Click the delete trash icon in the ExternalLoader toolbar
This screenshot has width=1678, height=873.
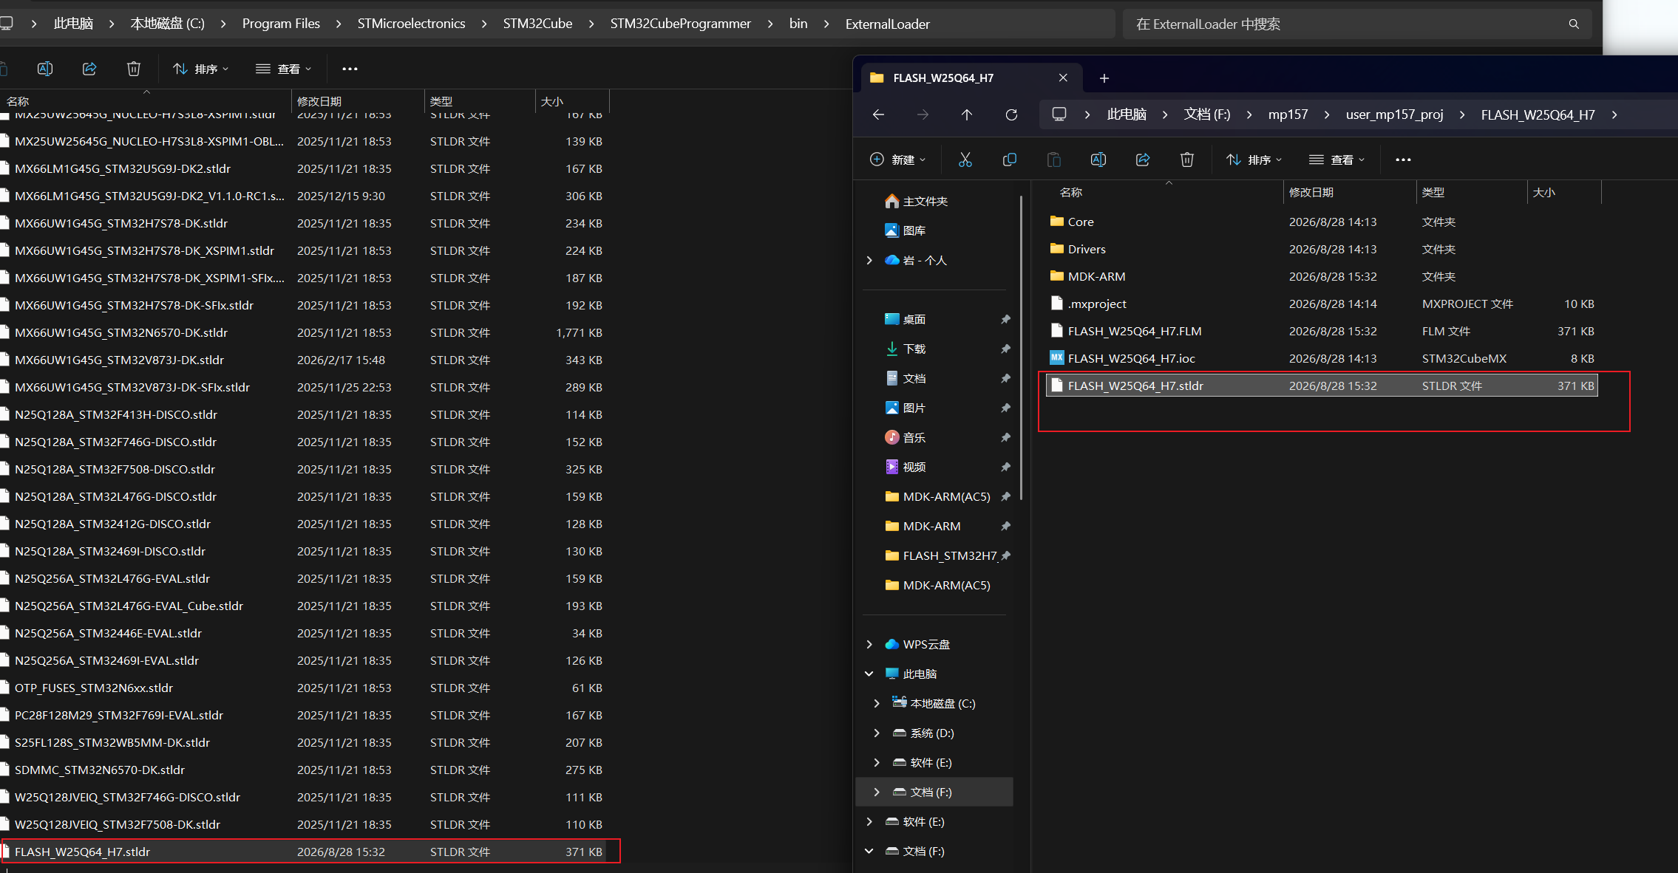[134, 69]
